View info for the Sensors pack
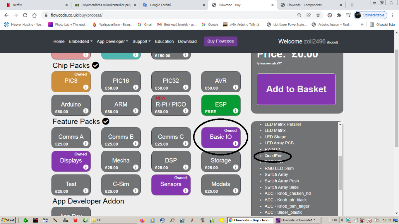 click(186, 190)
